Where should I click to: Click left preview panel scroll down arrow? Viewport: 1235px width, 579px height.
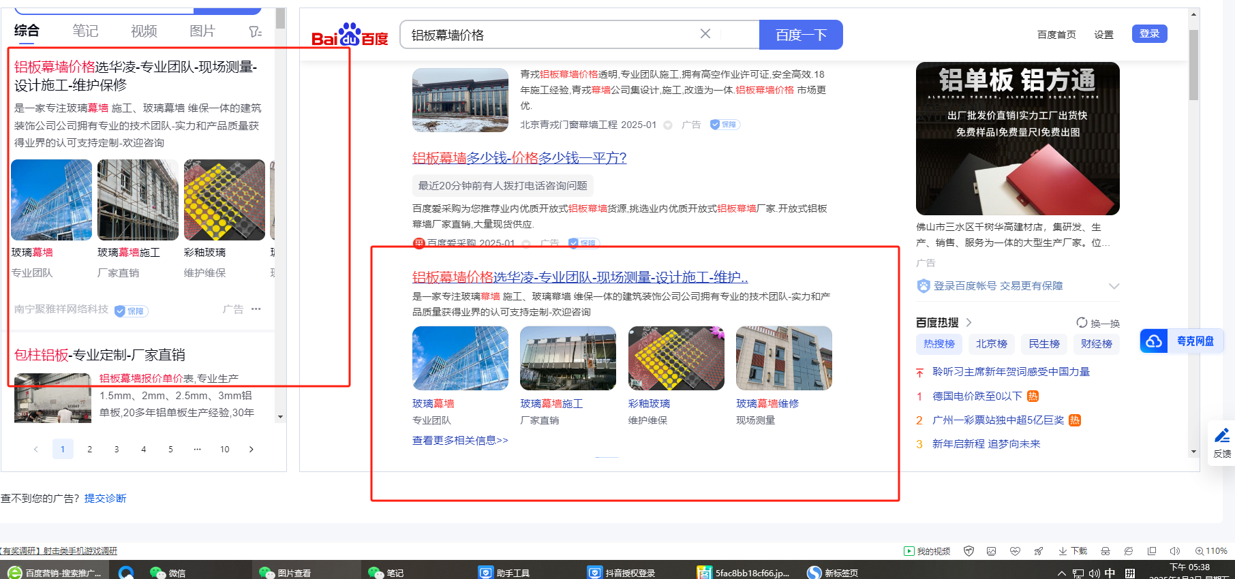click(x=280, y=417)
